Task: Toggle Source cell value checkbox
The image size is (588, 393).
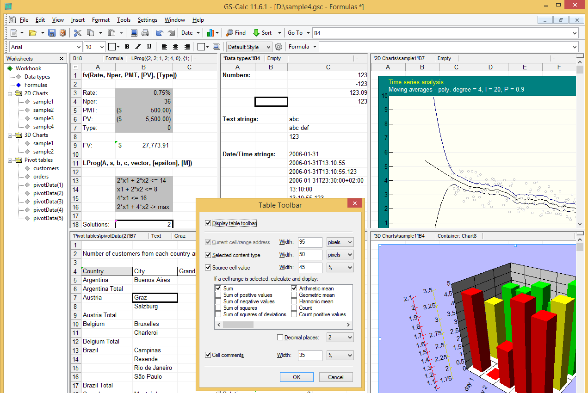Action: tap(208, 267)
